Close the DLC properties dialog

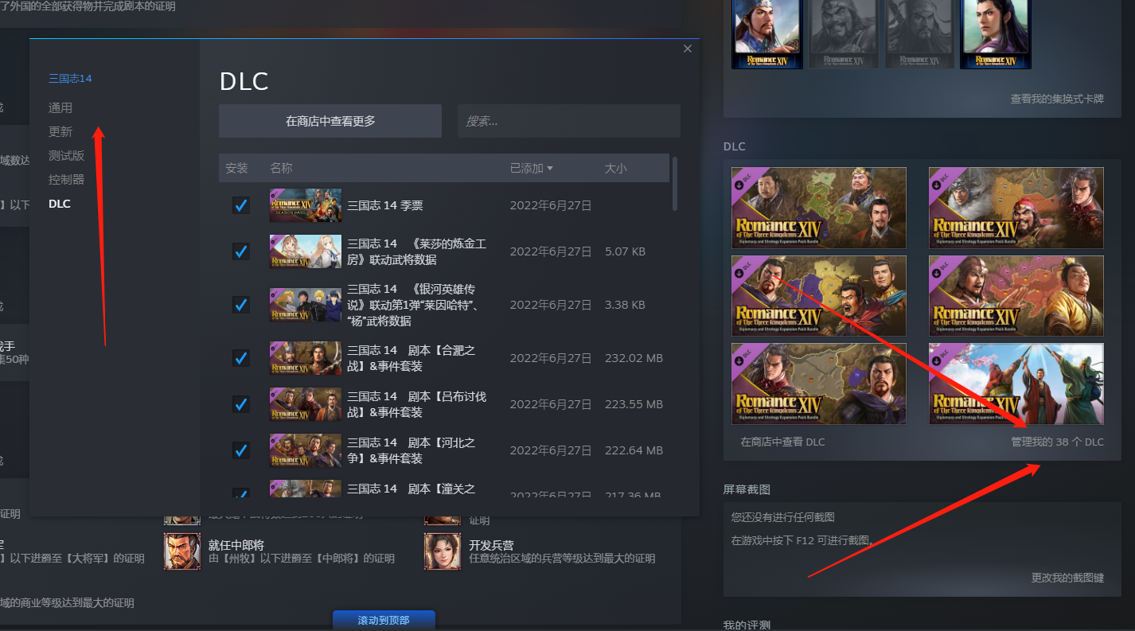688,49
